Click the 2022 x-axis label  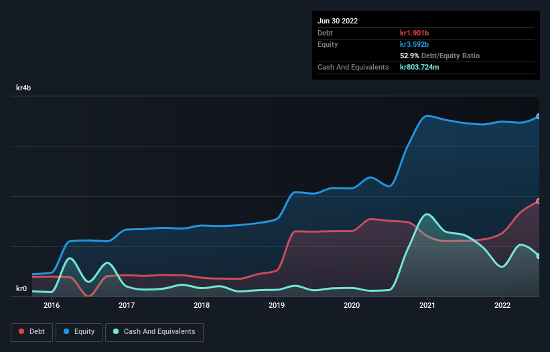coord(502,305)
